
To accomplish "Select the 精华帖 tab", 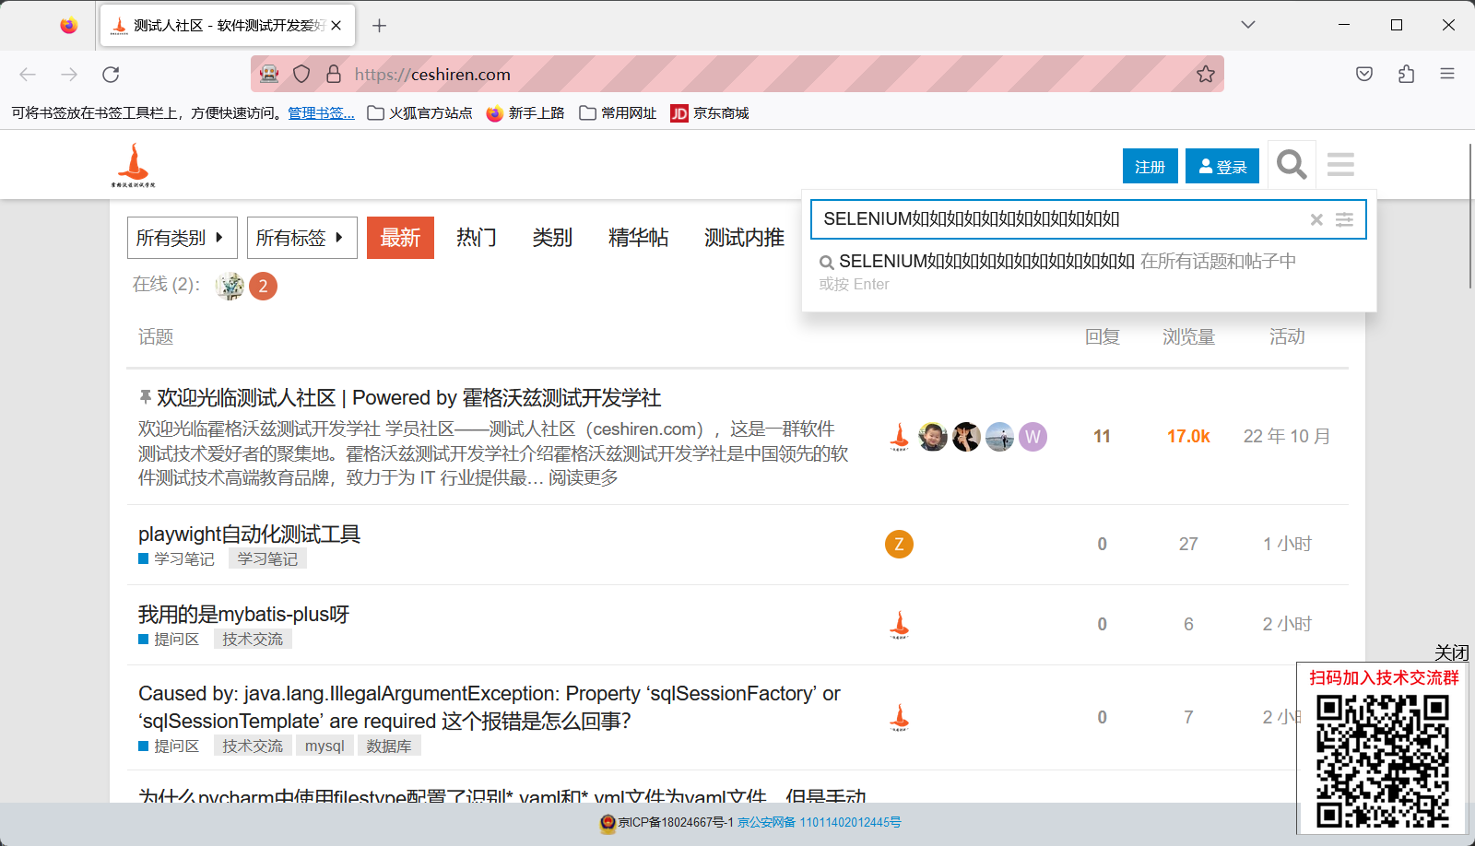I will [x=638, y=238].
